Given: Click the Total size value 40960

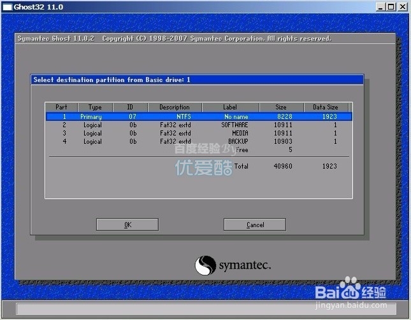Looking at the screenshot, I should pos(283,166).
